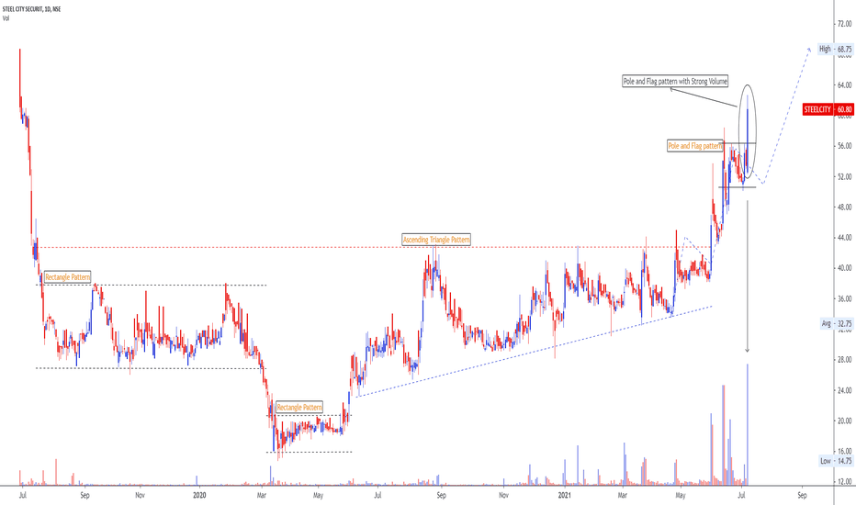This screenshot has height=505, width=856.
Task: Click the May label after March 2020
Action: coord(319,496)
